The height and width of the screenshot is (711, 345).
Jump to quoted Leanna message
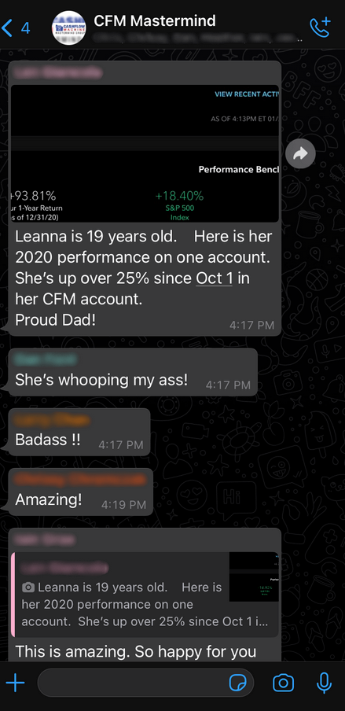(x=145, y=595)
